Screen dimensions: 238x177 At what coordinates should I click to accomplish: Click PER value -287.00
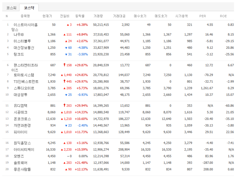tap(208, 163)
